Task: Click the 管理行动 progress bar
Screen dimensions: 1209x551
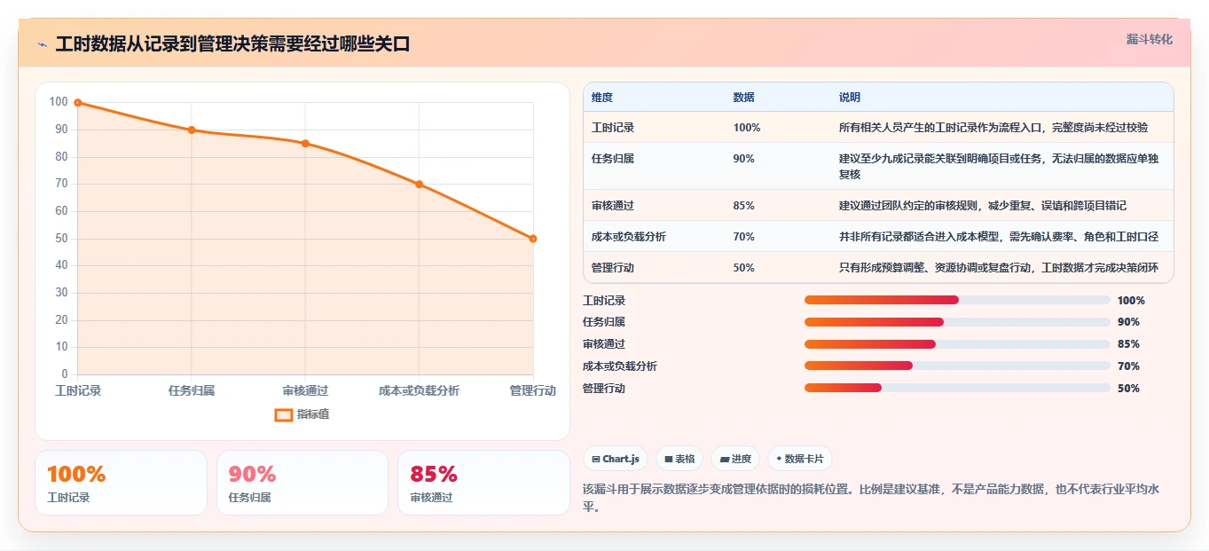Action: [957, 388]
